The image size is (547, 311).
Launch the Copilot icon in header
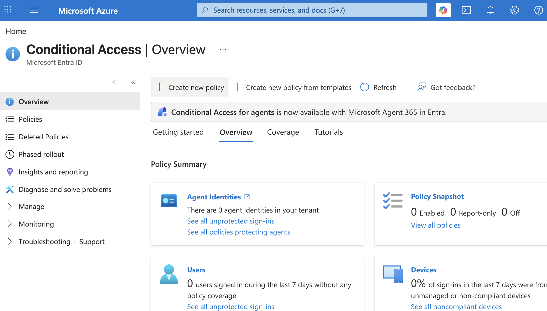pos(443,10)
